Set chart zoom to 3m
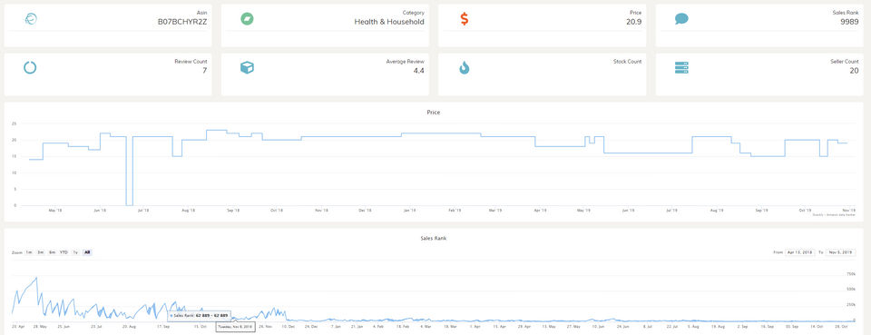Viewport: 871px width, 335px height. tap(41, 252)
